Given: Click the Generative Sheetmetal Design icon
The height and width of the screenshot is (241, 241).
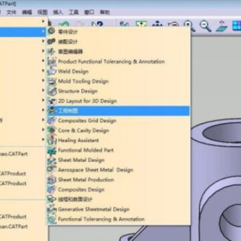Looking at the screenshot, I should point(52,209).
